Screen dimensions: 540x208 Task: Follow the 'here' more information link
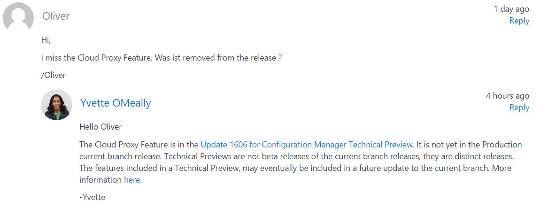[x=132, y=180]
